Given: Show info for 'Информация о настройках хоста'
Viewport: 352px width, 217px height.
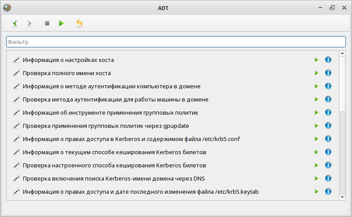Looking at the screenshot, I should (x=328, y=60).
